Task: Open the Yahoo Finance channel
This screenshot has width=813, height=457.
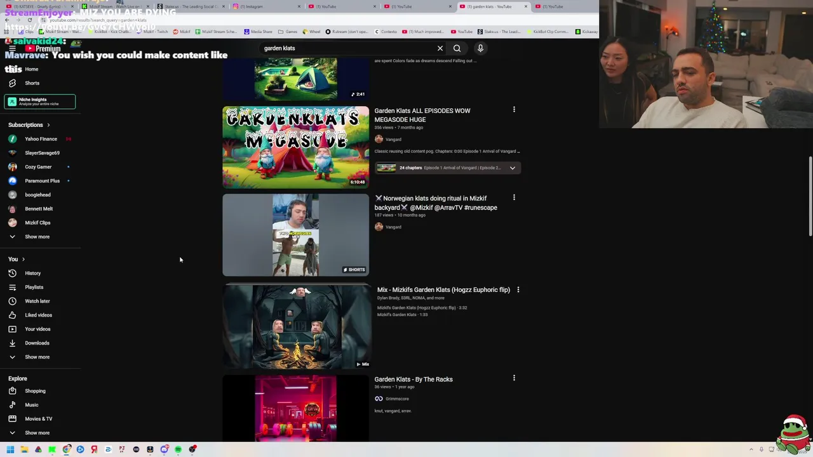Action: [41, 139]
